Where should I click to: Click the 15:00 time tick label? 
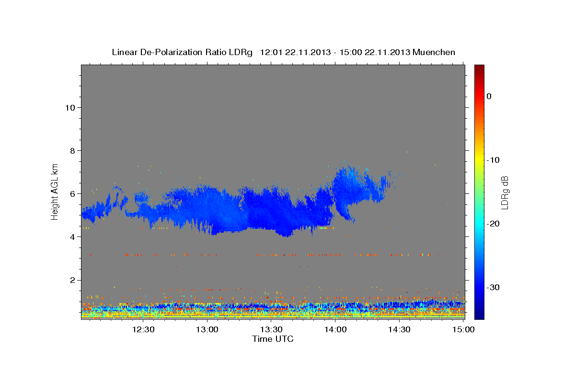pyautogui.click(x=463, y=330)
